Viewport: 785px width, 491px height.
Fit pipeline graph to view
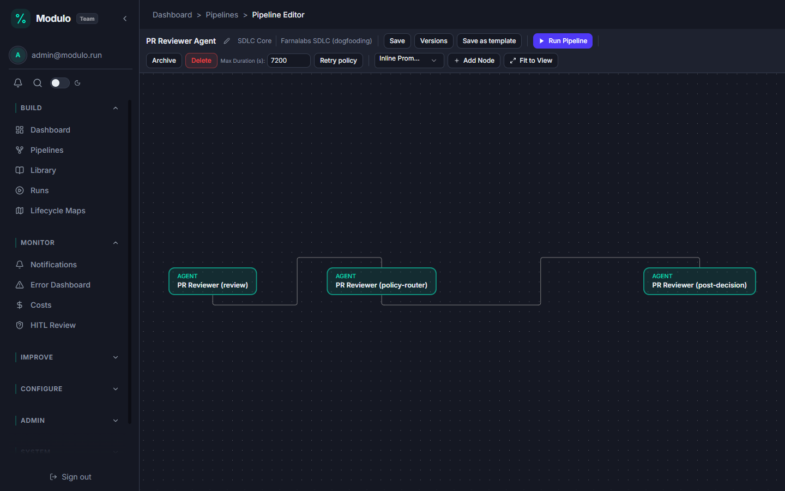(531, 61)
